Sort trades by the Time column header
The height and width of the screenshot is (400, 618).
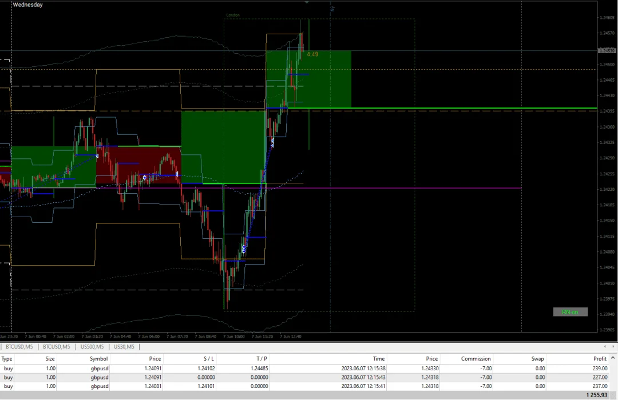(x=379, y=359)
